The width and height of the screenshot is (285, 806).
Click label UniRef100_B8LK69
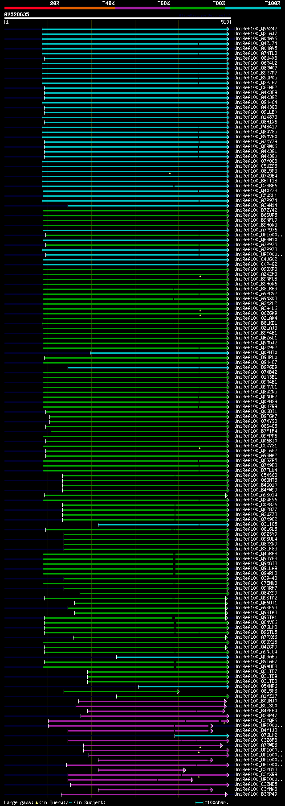coord(256,289)
